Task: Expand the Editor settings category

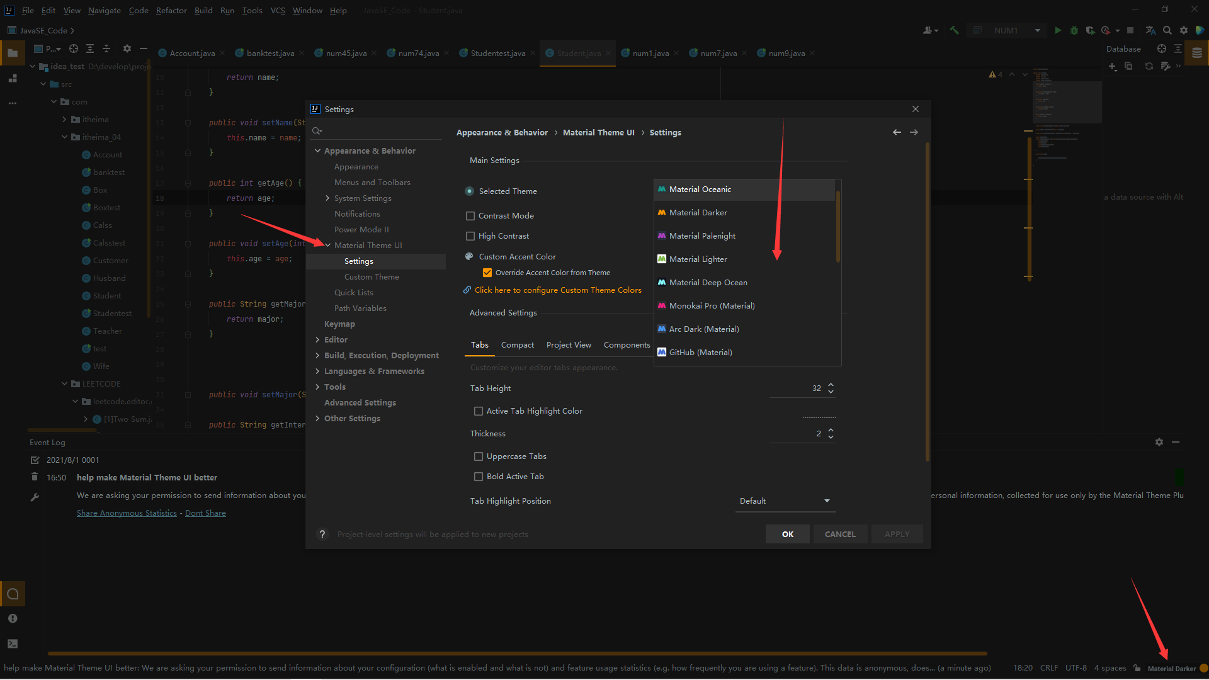Action: (x=318, y=340)
